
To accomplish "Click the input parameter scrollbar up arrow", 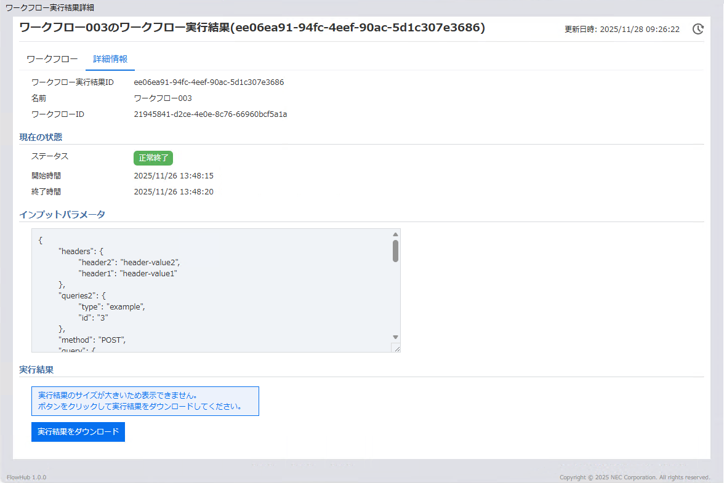I will 395,234.
